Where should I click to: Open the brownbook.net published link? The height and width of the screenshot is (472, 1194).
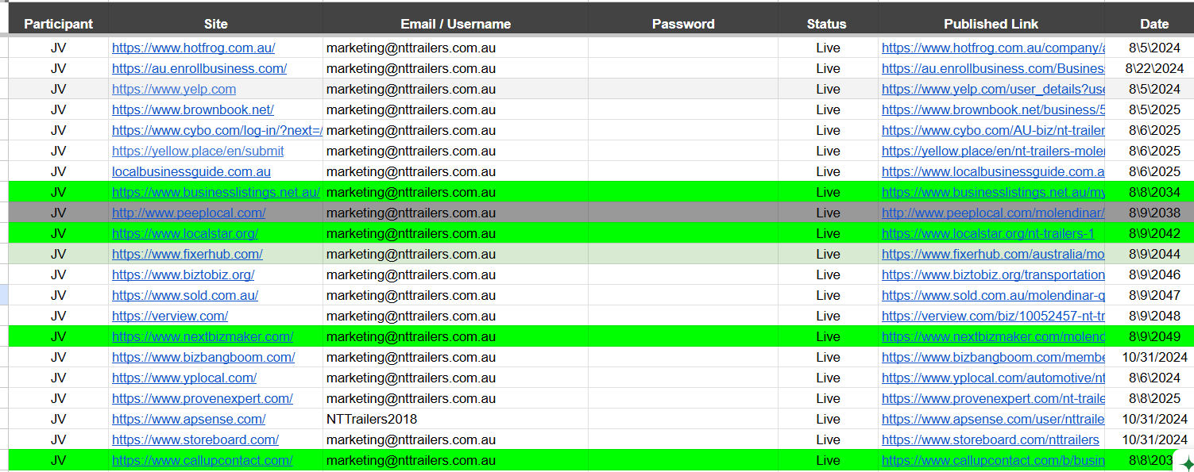(x=994, y=109)
